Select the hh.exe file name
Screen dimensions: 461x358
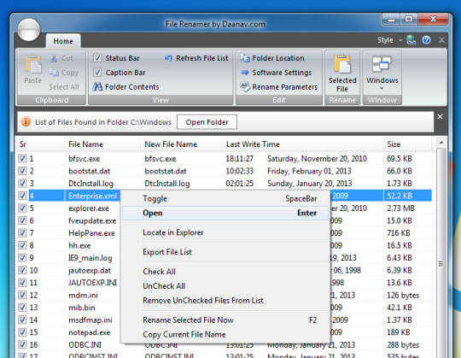79,245
